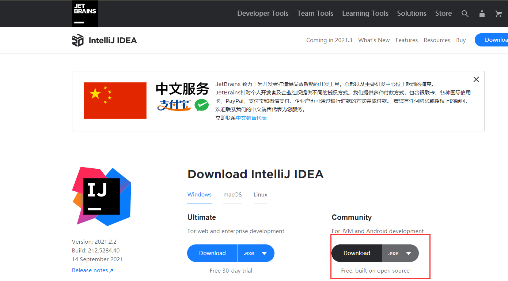508x281 pixels.
Task: Open the search magnifier icon
Action: click(x=465, y=14)
